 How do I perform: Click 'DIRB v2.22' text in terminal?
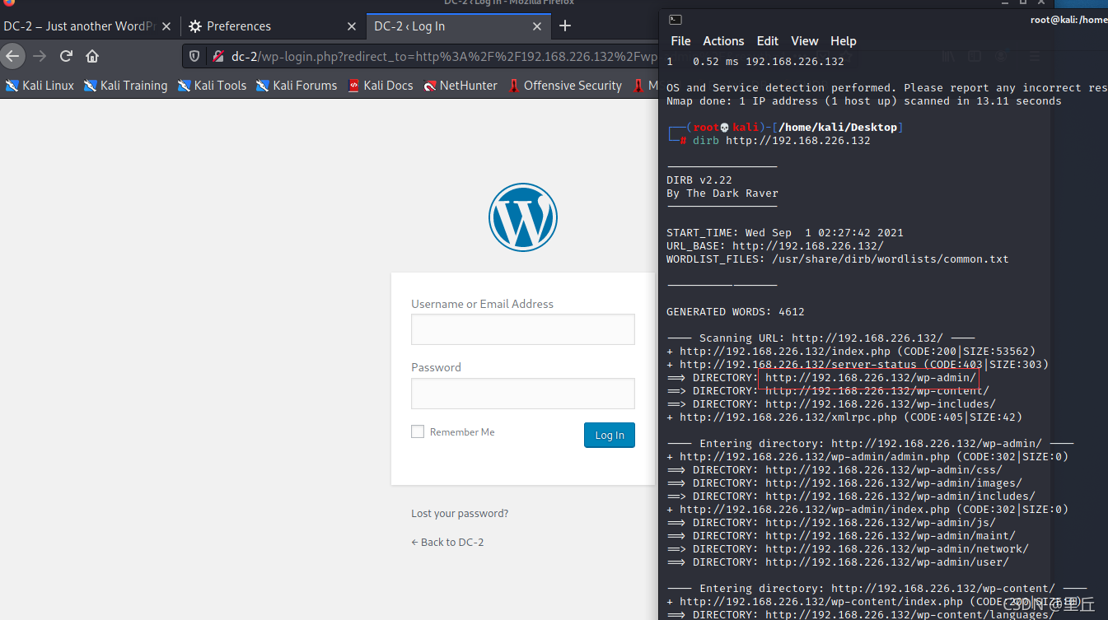(699, 179)
